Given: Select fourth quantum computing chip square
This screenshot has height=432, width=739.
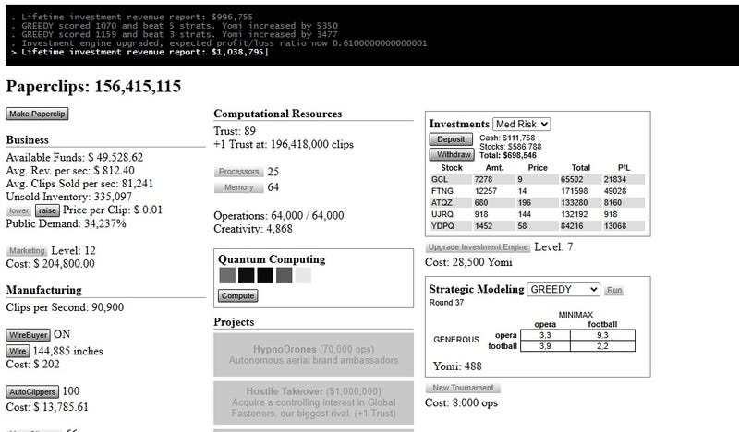Looking at the screenshot, I should point(285,275).
